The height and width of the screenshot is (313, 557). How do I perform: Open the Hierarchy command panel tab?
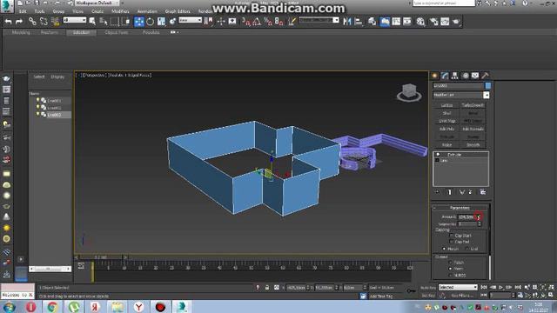[454, 76]
